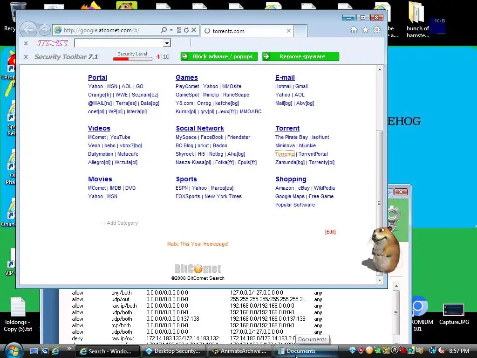Open the Videos category heading
Viewport: 477px width, 358px height.
(99, 128)
